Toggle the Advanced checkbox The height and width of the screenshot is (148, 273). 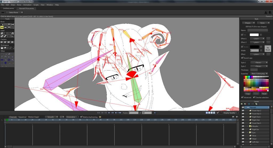(x=242, y=97)
